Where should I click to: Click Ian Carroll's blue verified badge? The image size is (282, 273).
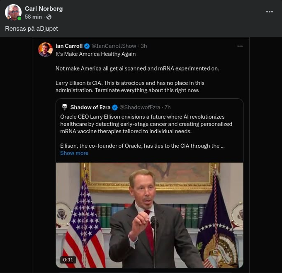[x=87, y=46]
